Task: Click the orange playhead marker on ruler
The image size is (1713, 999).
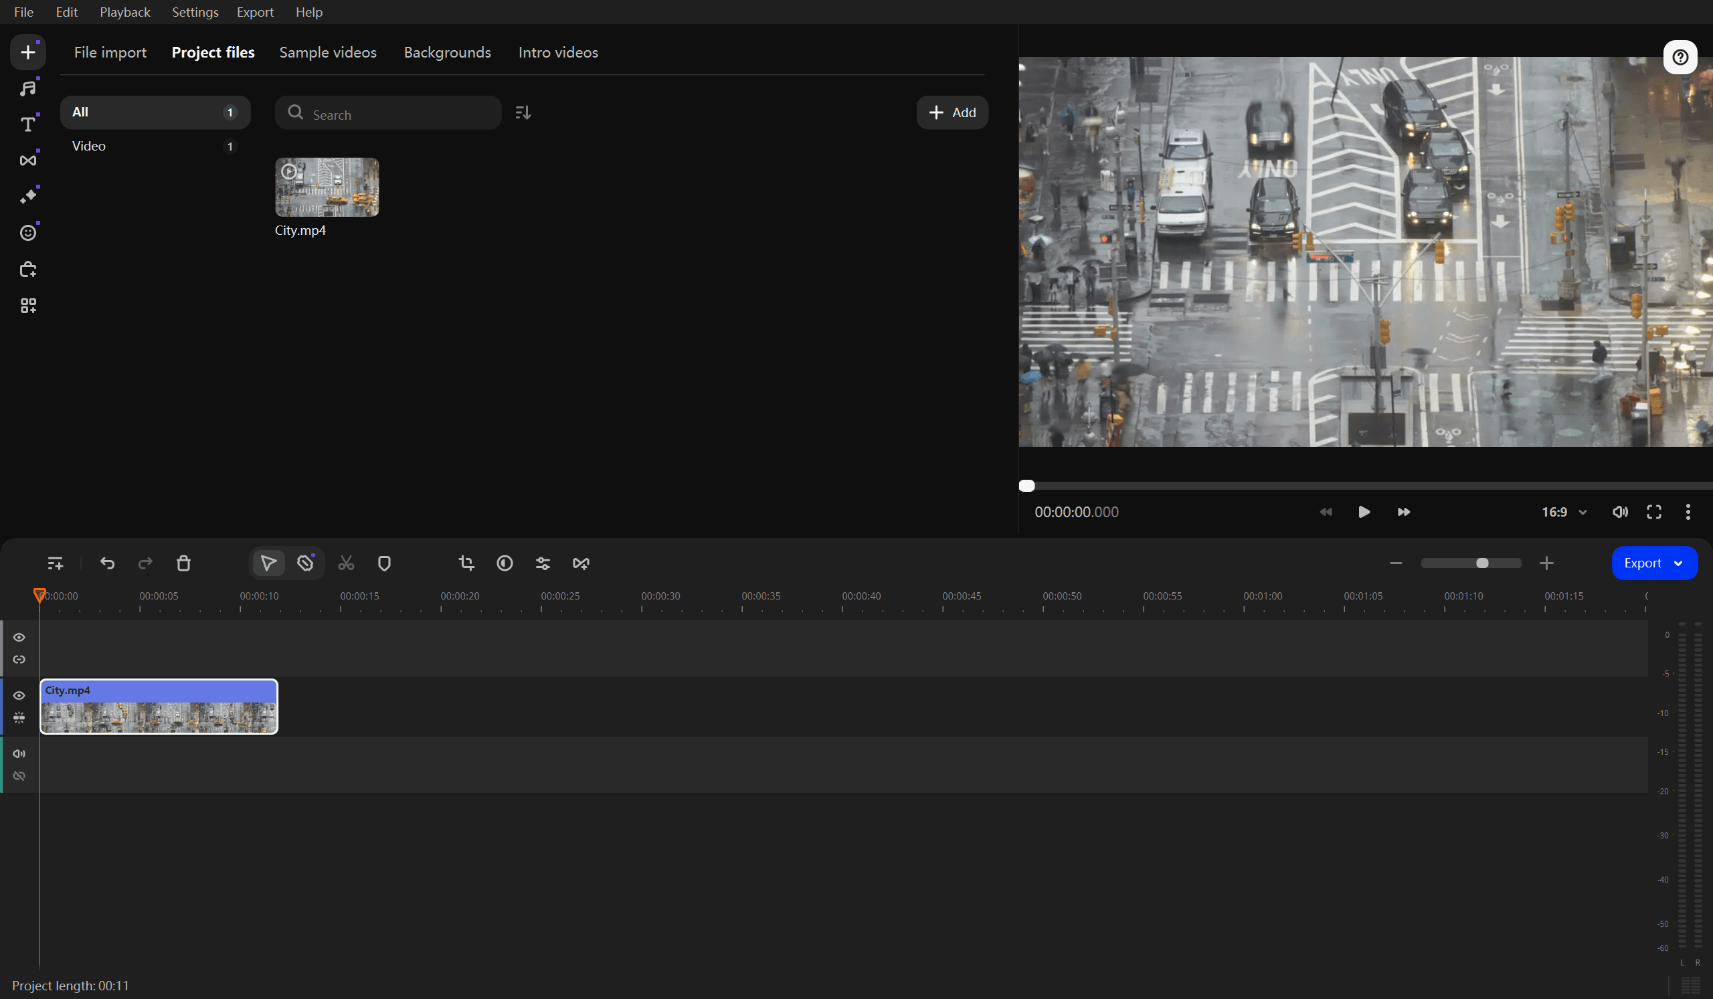Action: click(39, 596)
